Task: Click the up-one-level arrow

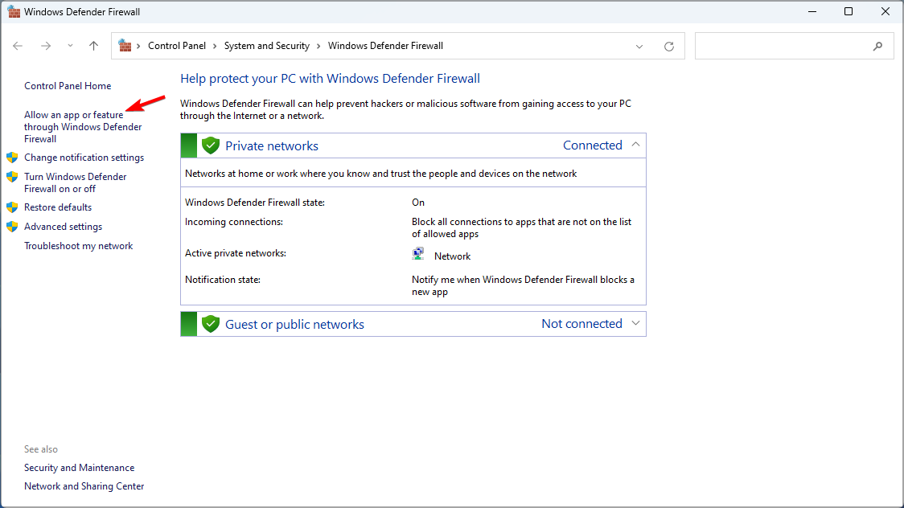Action: tap(93, 46)
